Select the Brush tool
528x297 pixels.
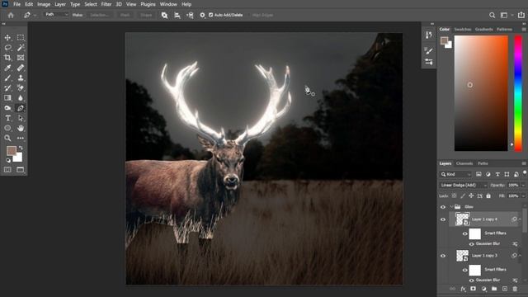coord(7,78)
